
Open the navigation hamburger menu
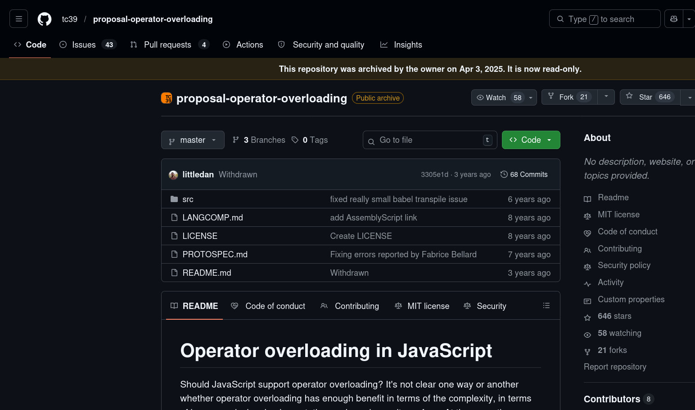(18, 19)
